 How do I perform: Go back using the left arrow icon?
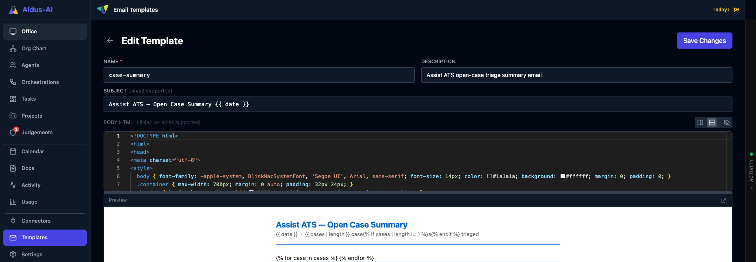click(x=110, y=41)
